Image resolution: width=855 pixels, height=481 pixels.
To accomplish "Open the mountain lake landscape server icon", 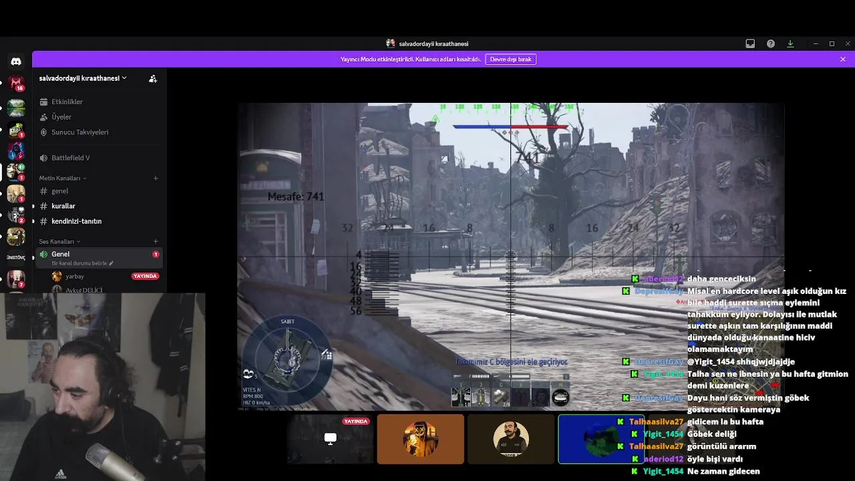I will (x=16, y=107).
